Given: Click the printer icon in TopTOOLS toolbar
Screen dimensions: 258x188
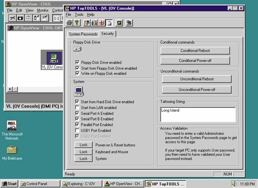Looking at the screenshot, I should point(70,23).
